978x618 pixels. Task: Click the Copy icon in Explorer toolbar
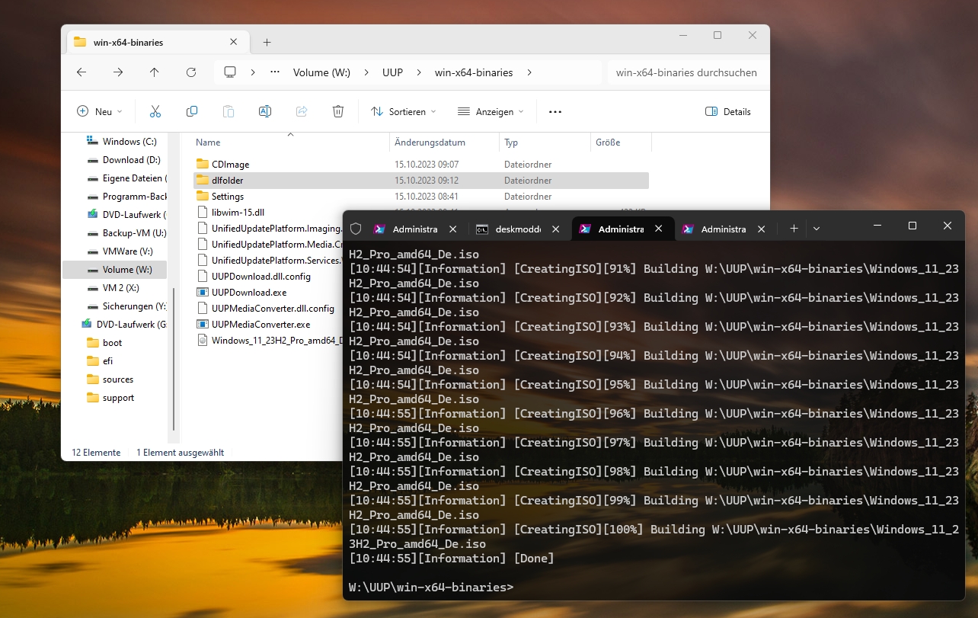[192, 111]
